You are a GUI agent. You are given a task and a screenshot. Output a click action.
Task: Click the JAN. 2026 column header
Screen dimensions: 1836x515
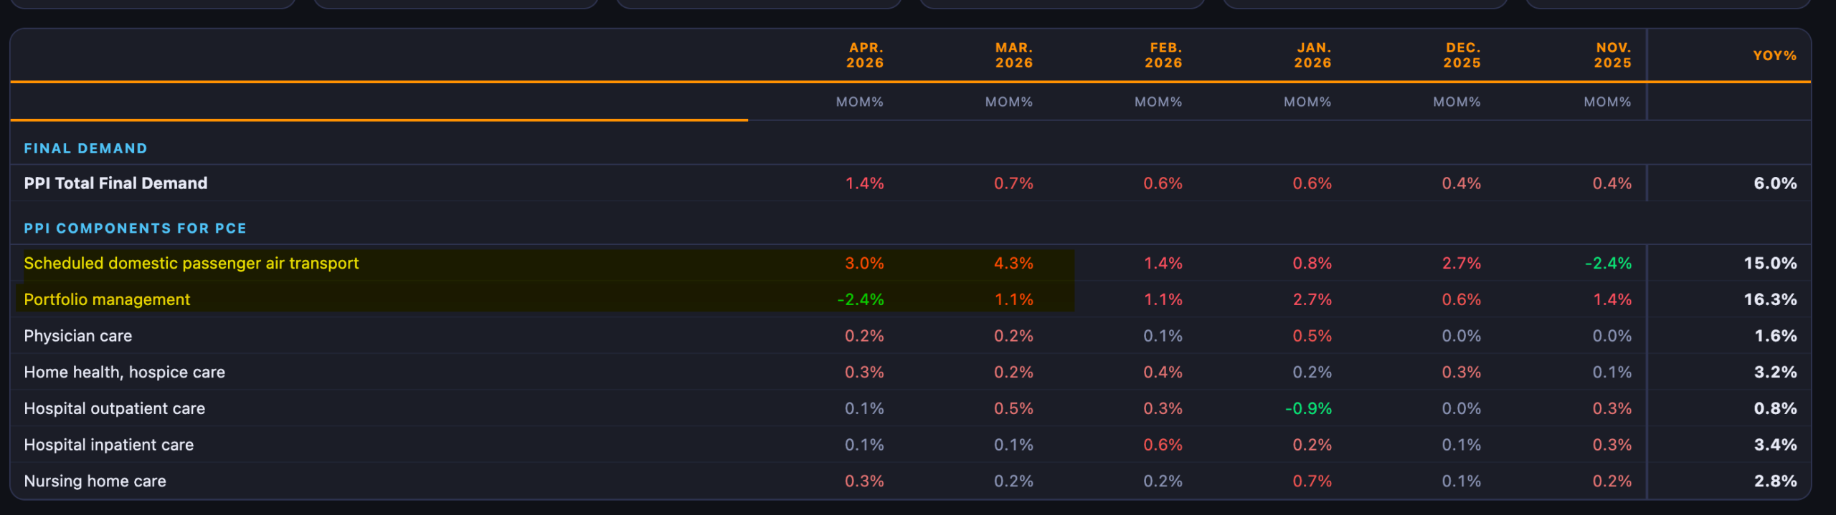(x=1312, y=55)
